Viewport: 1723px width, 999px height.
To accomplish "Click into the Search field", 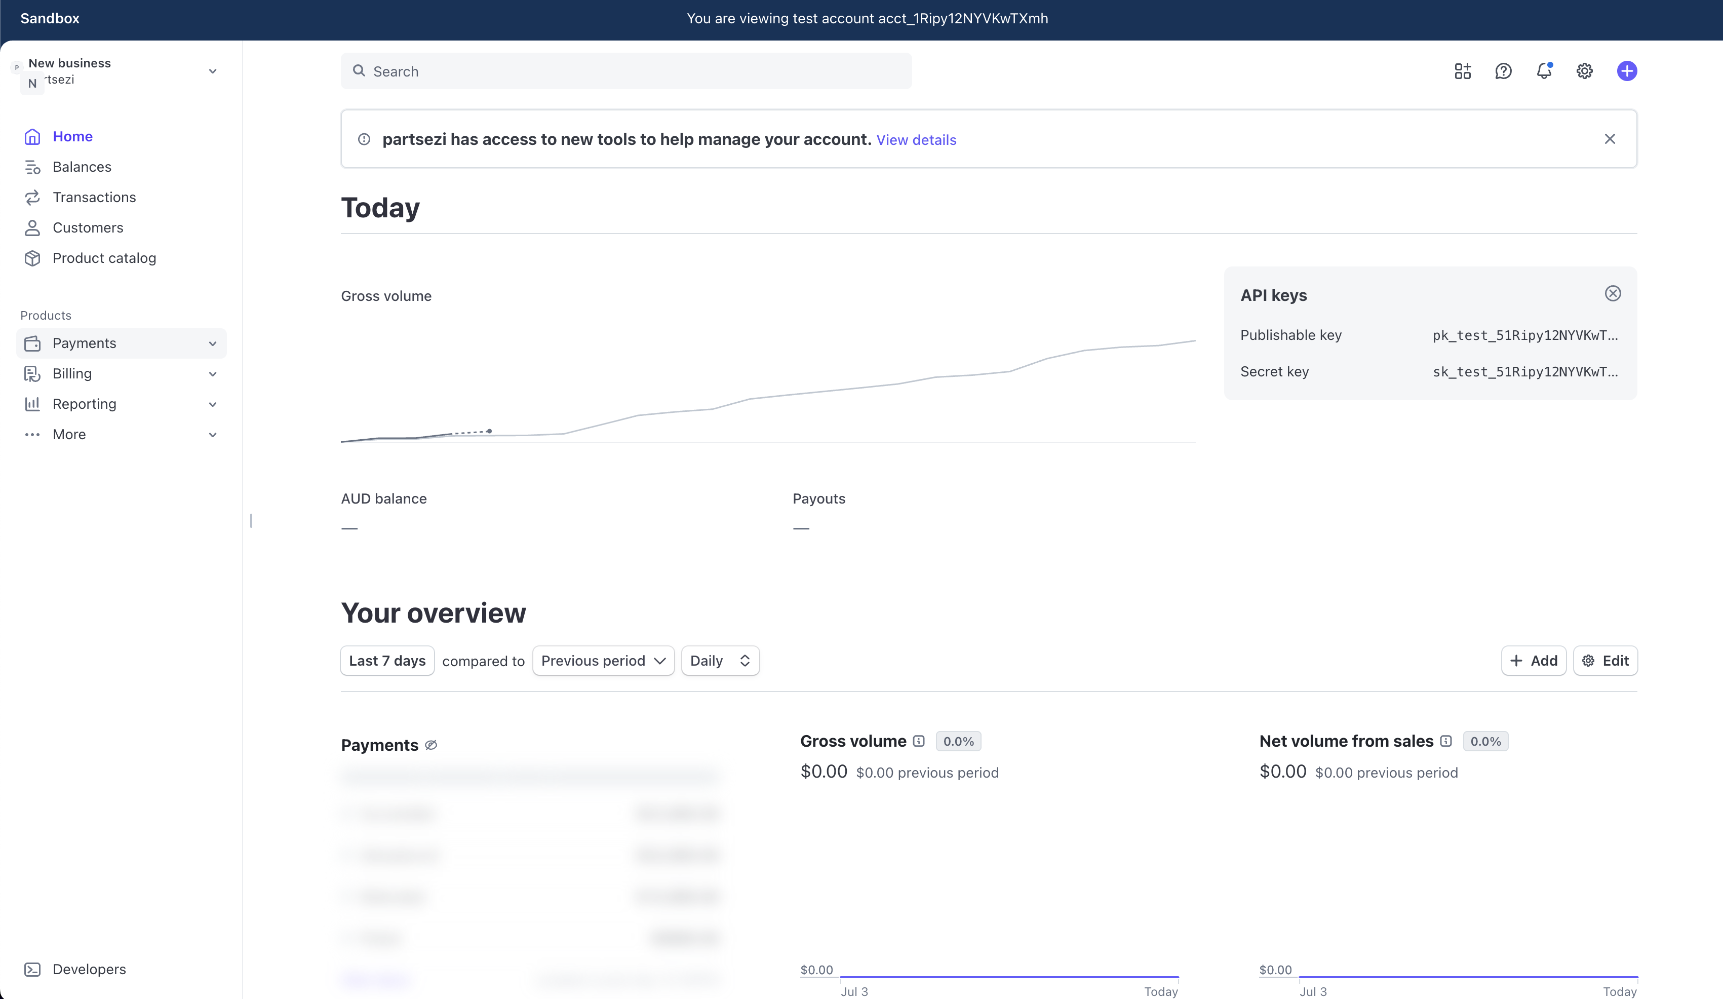I will pos(625,71).
